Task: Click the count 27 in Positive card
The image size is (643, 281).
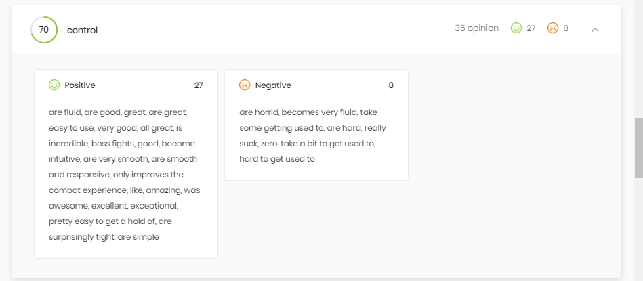Action: coord(199,85)
